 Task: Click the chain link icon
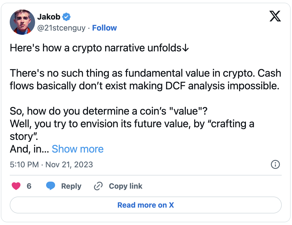pos(98,186)
